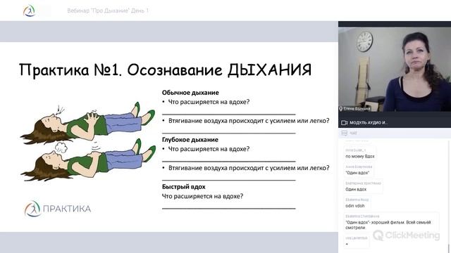
Task: Open the 'ЧАТ' panel header
Action: 395,133
